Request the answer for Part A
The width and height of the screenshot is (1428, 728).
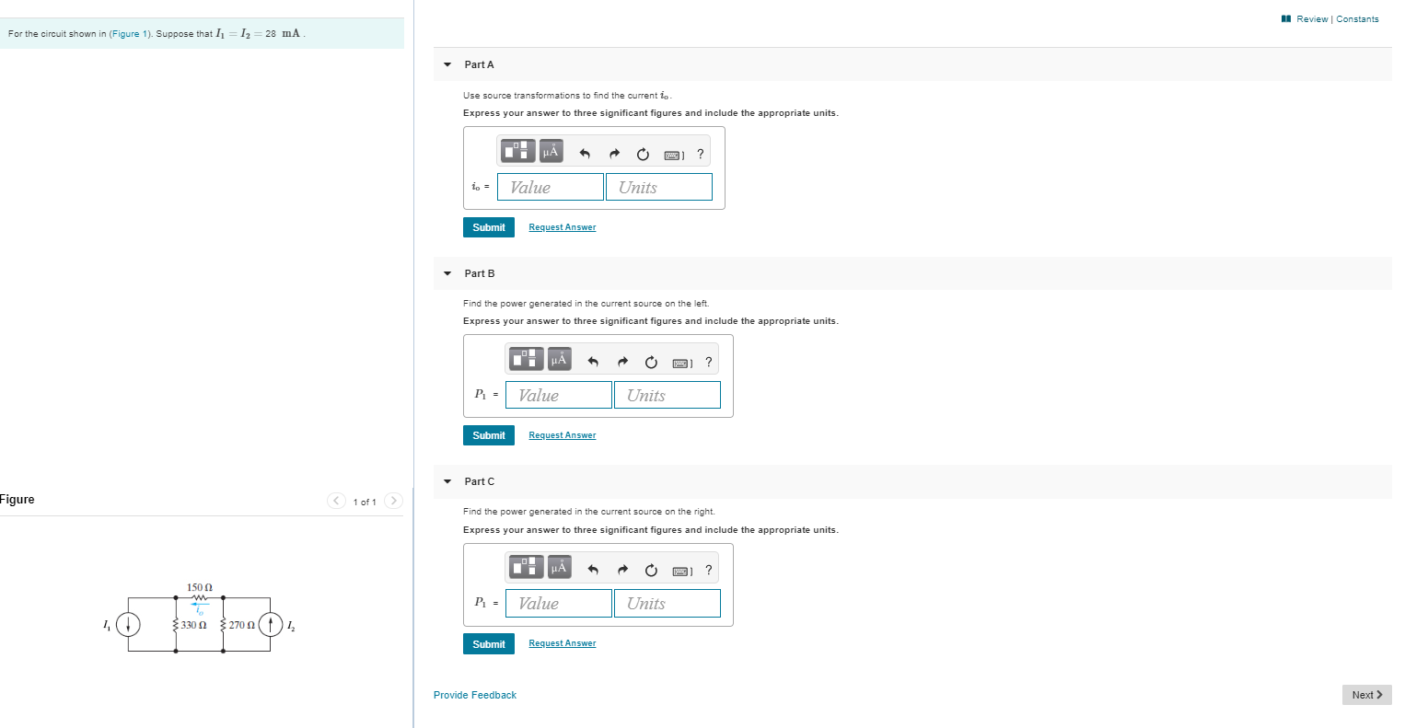tap(563, 227)
